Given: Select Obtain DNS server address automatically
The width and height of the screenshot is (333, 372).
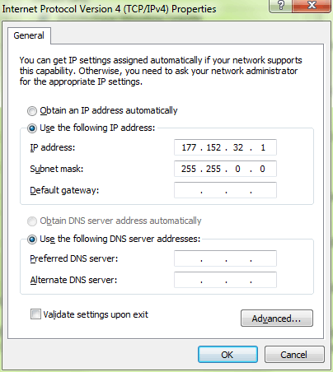Looking at the screenshot, I should pos(32,221).
